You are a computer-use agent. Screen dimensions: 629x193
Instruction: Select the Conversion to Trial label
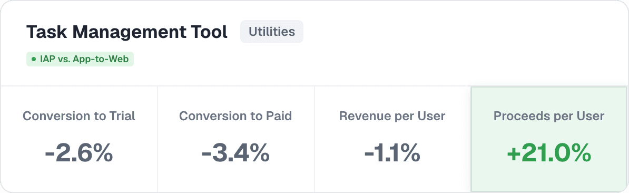pyautogui.click(x=79, y=116)
